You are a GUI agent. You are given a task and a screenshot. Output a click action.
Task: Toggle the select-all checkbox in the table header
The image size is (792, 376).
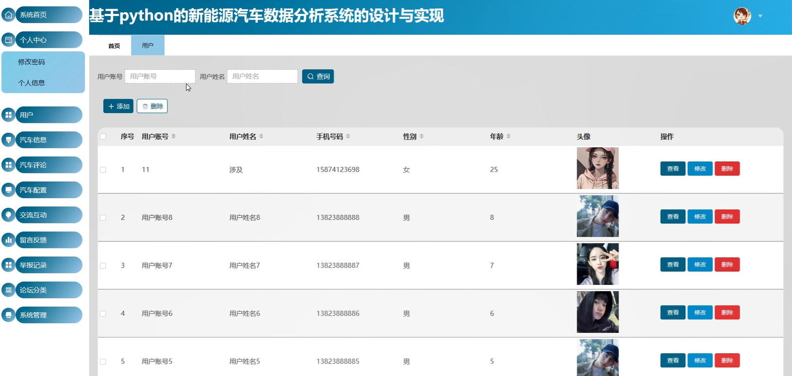[x=103, y=137]
